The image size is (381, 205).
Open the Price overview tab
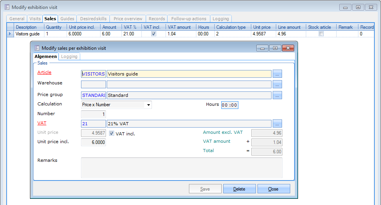pos(128,19)
